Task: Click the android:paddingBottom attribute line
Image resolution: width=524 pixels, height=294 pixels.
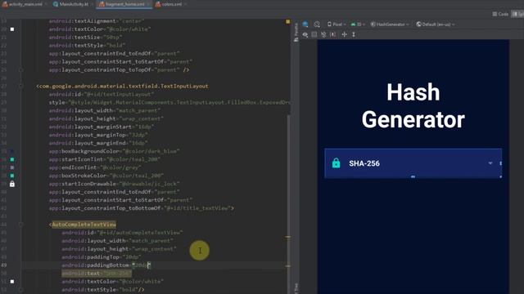Action: click(106, 265)
